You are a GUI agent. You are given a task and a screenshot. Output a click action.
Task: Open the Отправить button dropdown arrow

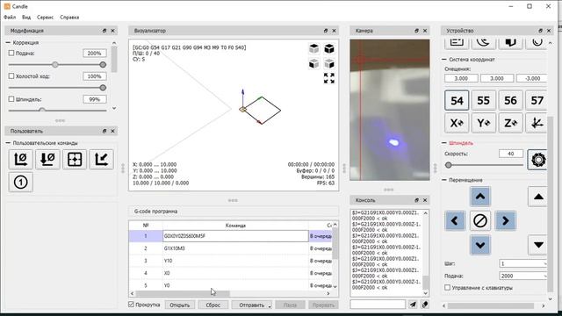click(x=270, y=305)
